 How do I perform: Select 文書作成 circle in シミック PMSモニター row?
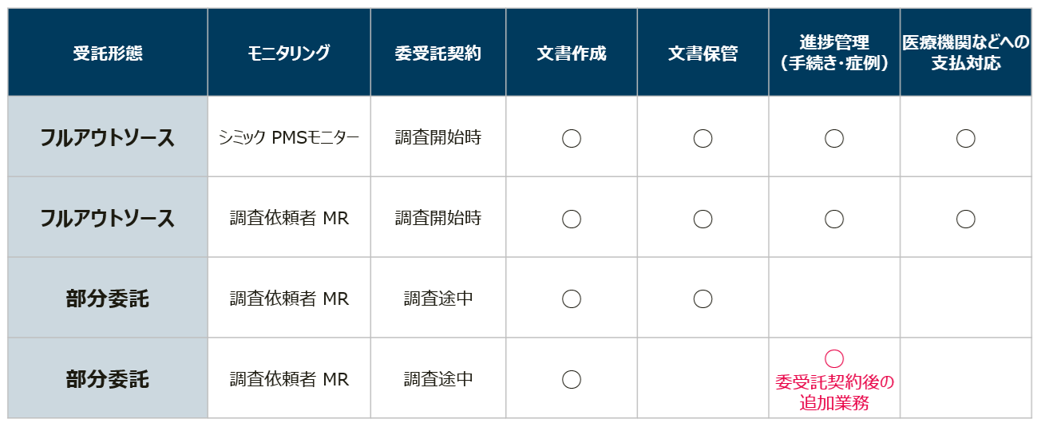pos(572,138)
